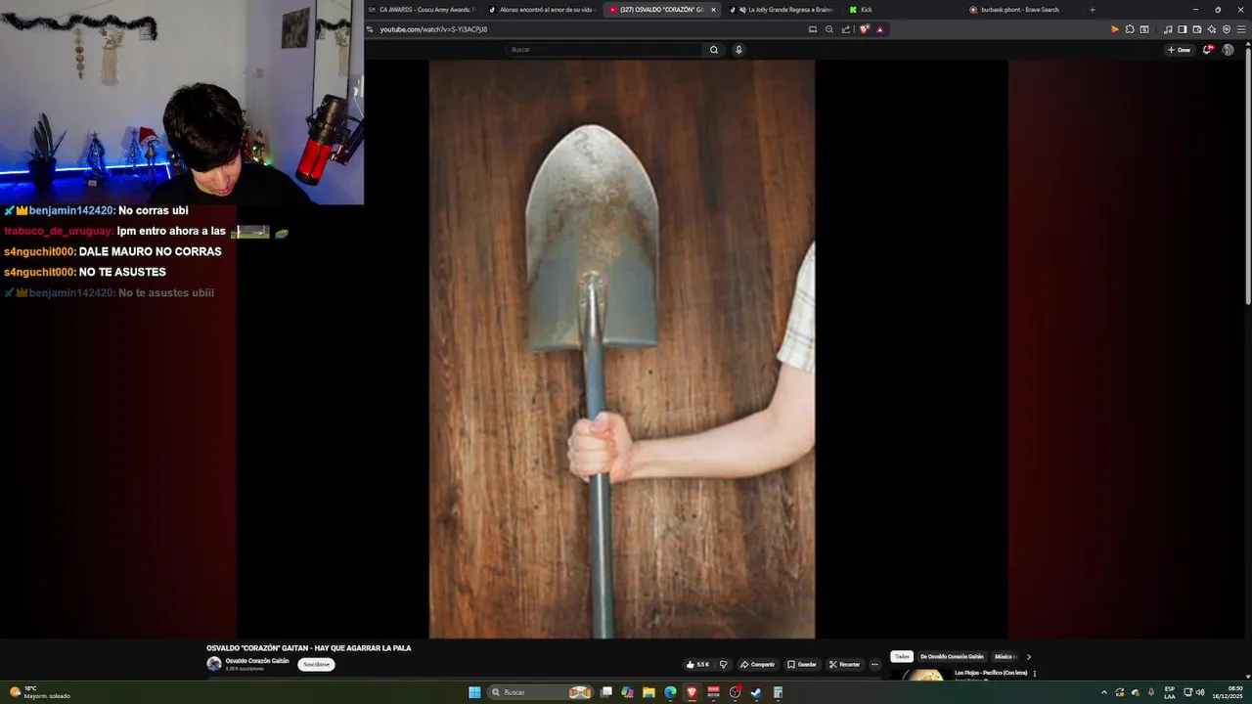The width and height of the screenshot is (1252, 704).
Task: Open the Brave hamburger main menu
Action: pos(1240,29)
